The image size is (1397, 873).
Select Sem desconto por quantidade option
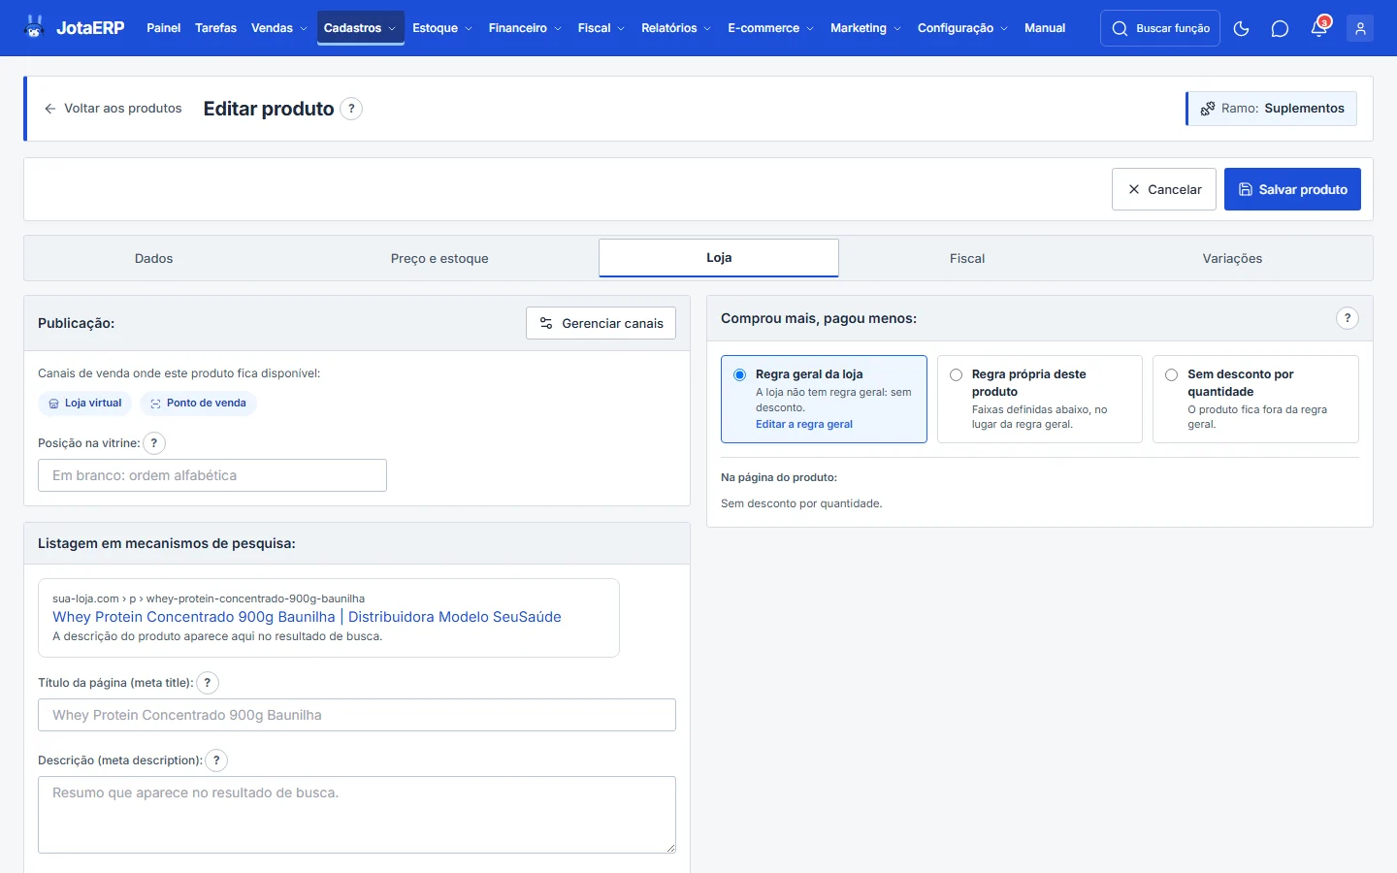[1255, 399]
